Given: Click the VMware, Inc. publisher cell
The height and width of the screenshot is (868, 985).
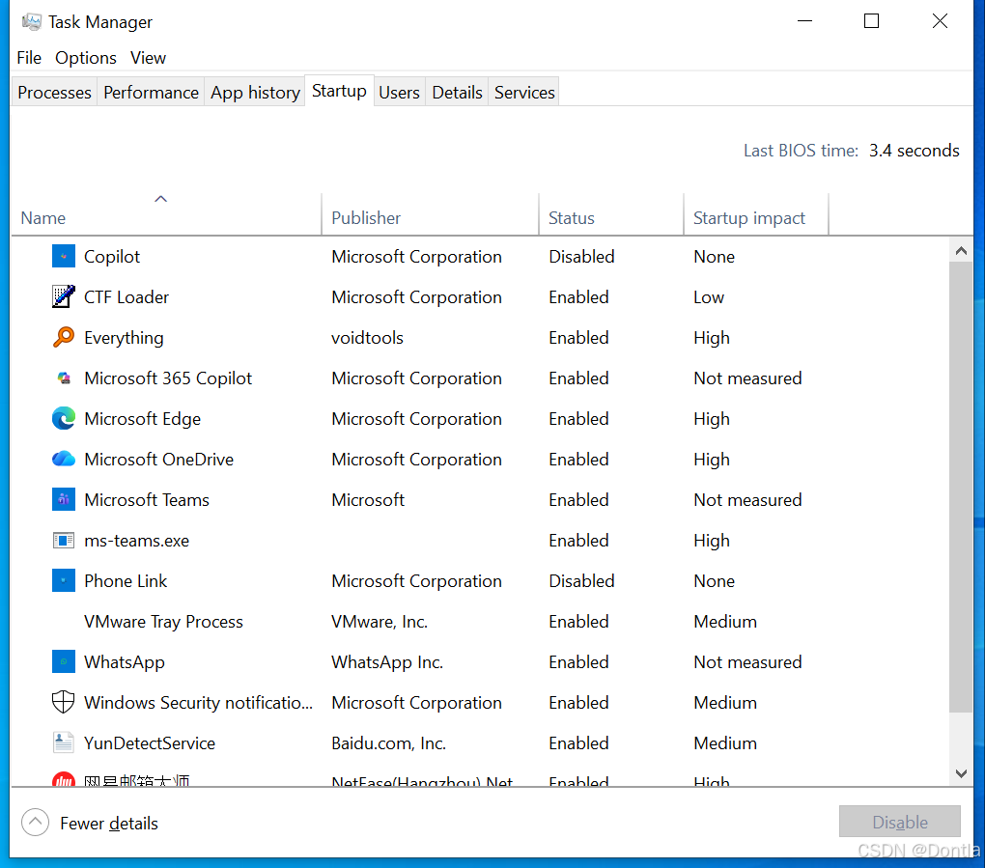Looking at the screenshot, I should coord(380,622).
